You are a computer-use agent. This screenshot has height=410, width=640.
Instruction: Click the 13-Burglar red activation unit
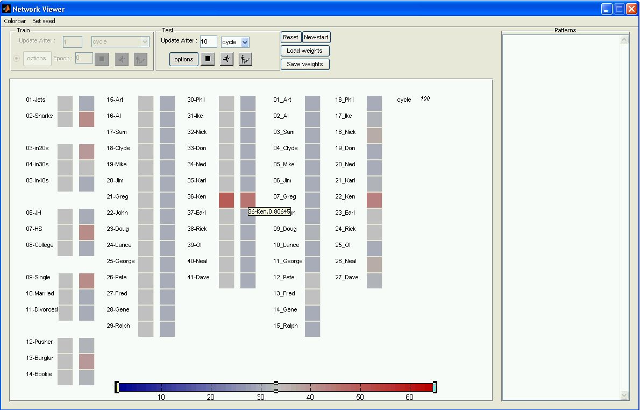pyautogui.click(x=87, y=362)
